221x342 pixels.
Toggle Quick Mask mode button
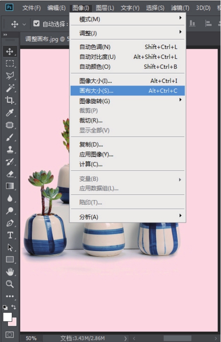tap(10, 335)
